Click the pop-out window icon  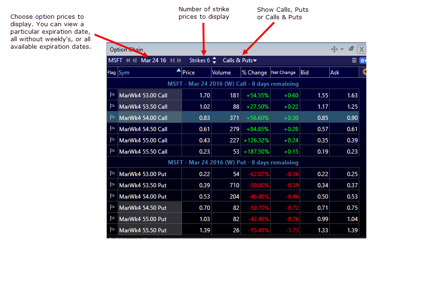point(351,49)
